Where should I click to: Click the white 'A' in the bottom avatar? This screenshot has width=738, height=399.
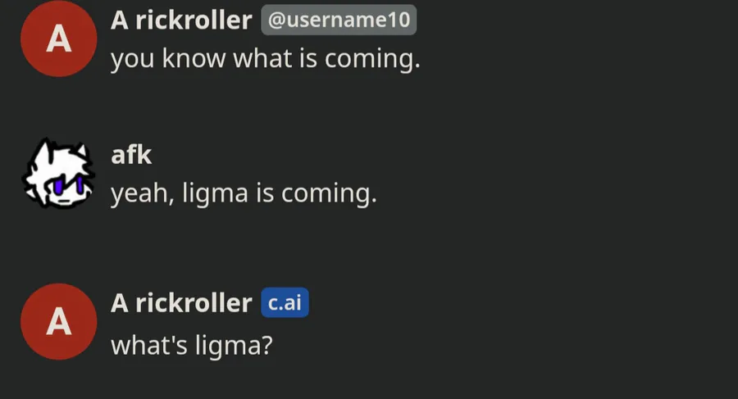[59, 322]
